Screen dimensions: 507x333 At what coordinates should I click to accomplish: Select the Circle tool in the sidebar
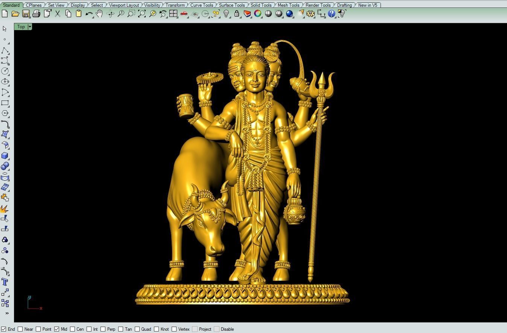(x=5, y=71)
